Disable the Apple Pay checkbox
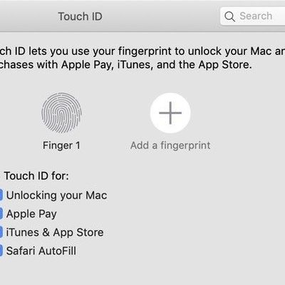Image resolution: width=285 pixels, height=285 pixels. click(1, 214)
